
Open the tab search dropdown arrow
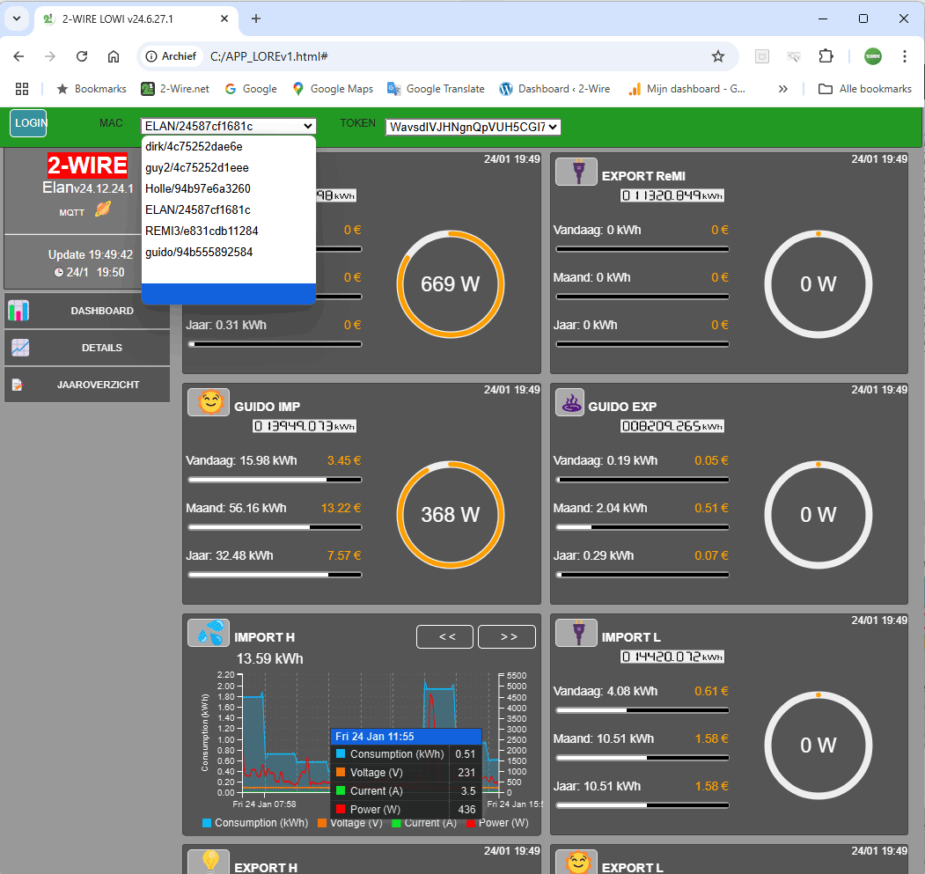point(17,18)
